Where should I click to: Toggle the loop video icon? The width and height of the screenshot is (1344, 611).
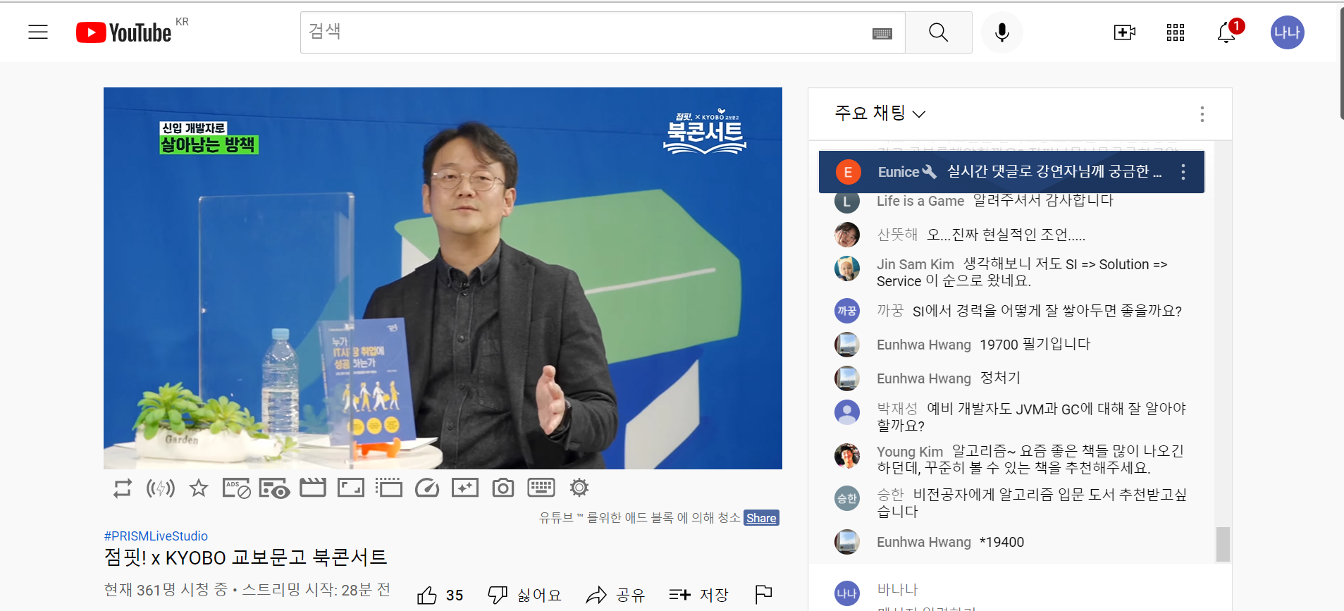[122, 488]
